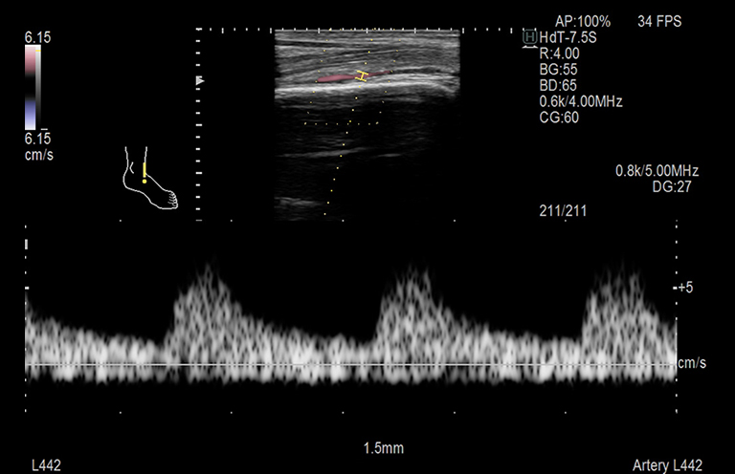Image resolution: width=735 pixels, height=474 pixels.
Task: Click the yellow probe marker on the foot
Action: [145, 173]
